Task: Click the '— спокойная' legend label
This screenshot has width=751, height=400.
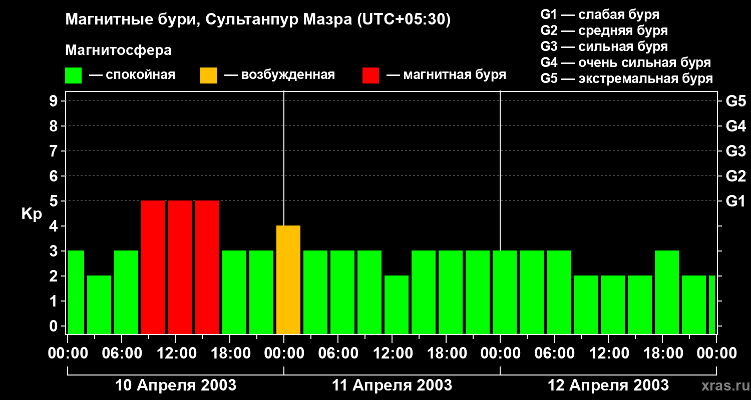Action: click(x=132, y=75)
